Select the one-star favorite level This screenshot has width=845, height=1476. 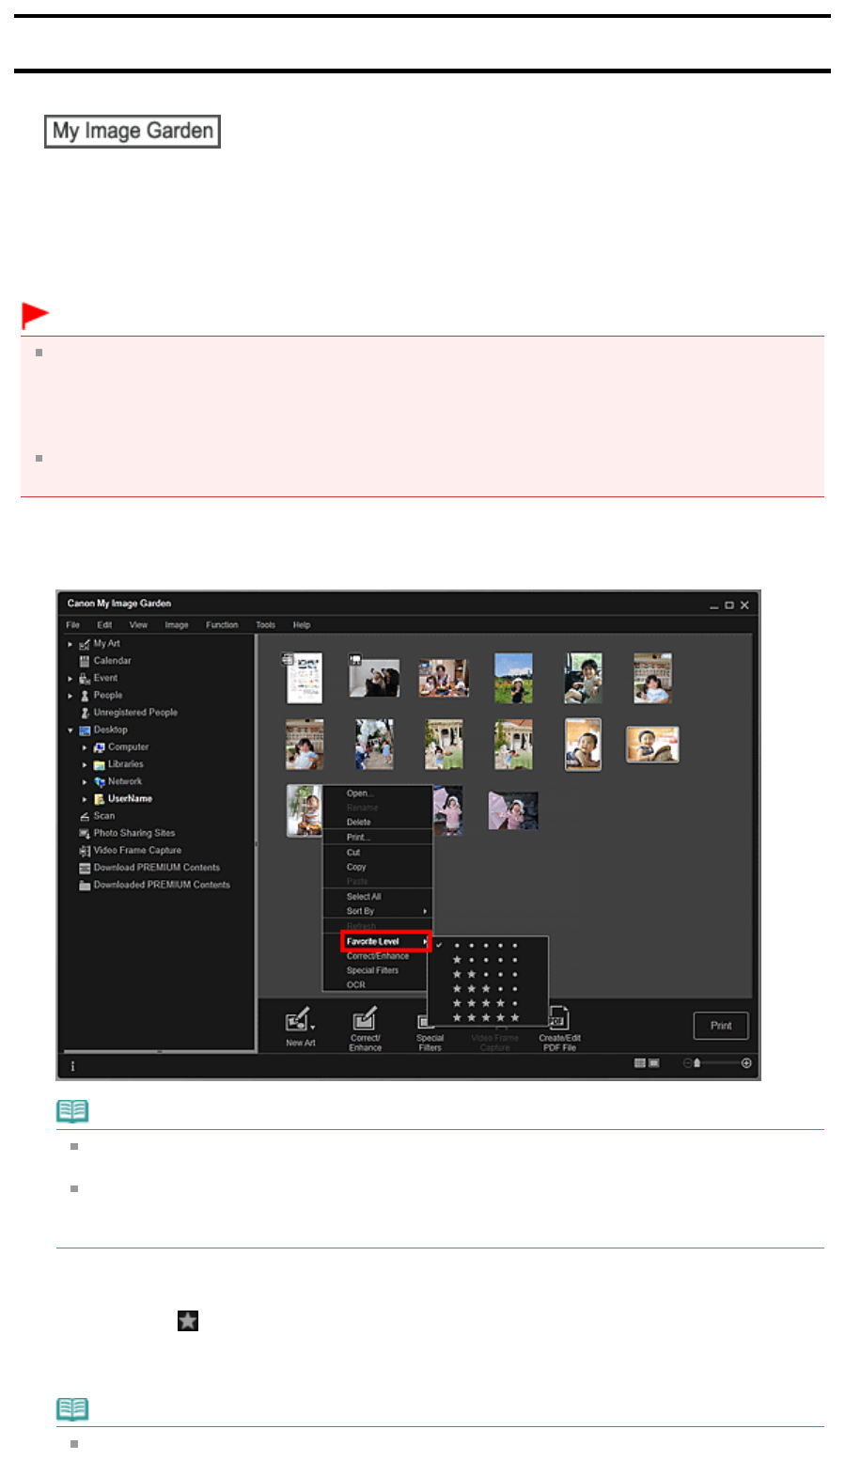(485, 960)
